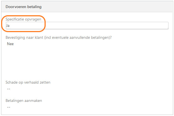Image resolution: width=174 pixels, height=116 pixels.
Task: Click the Bevestiging naar klant label text
Action: (58, 38)
